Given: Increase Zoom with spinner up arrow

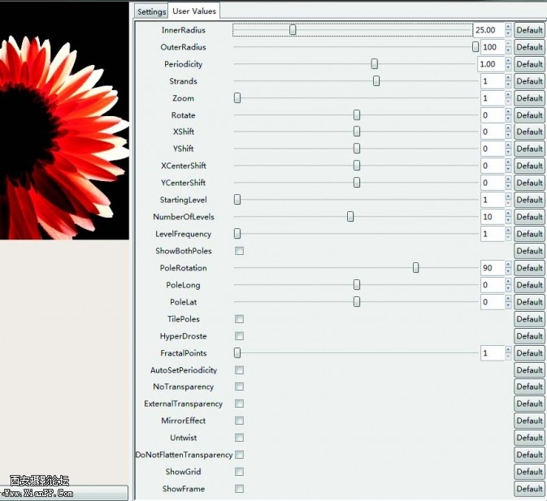Looking at the screenshot, I should point(508,94).
